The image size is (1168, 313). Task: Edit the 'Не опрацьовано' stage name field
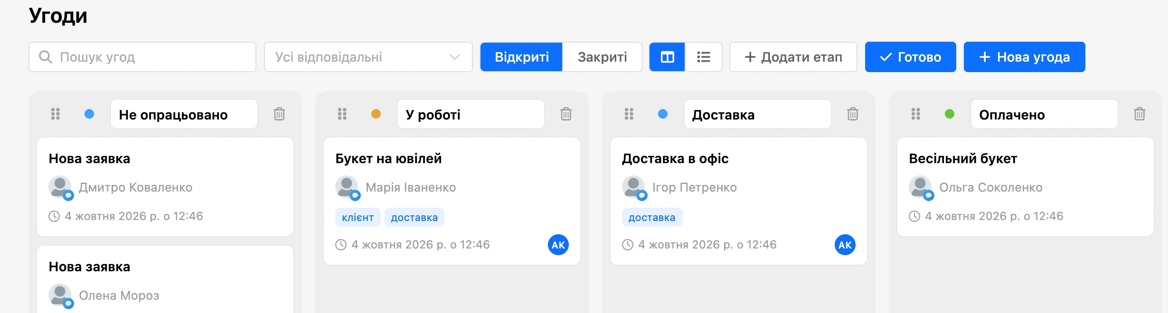coord(184,114)
